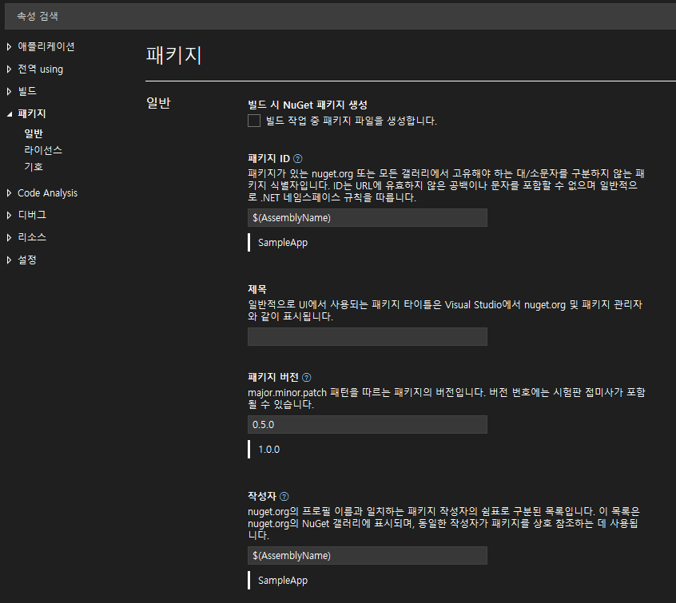Click the 패키지 ID input field
Image resolution: width=676 pixels, height=603 pixels.
(368, 218)
